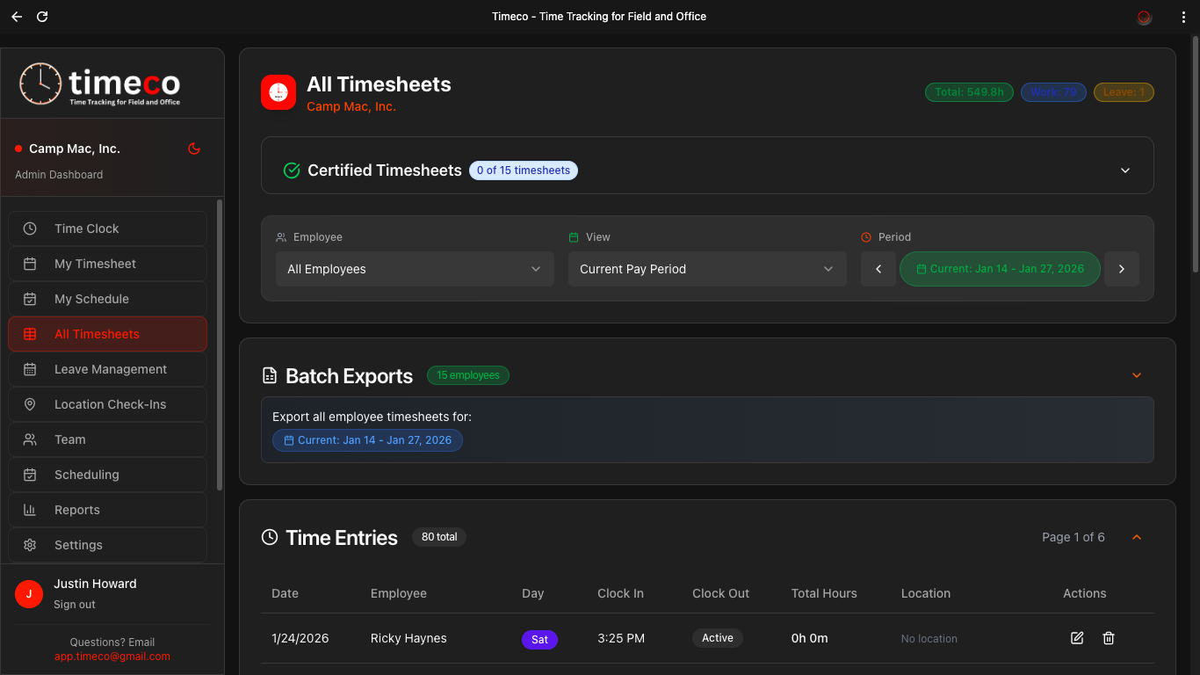Open Location Check-Ins via its map pin icon
Screen dimensions: 1200x675
(x=30, y=403)
